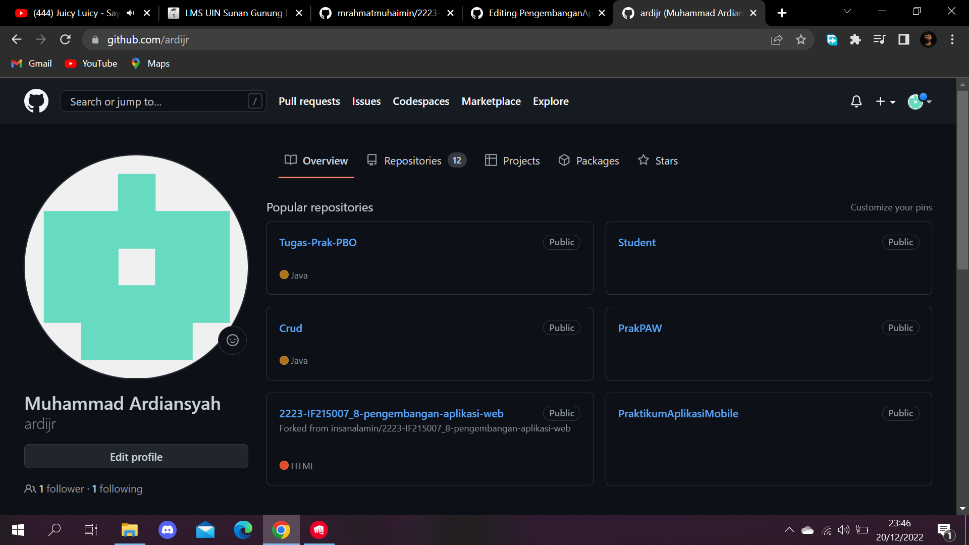Go back to the previous page
The image size is (969, 545).
[x=17, y=39]
